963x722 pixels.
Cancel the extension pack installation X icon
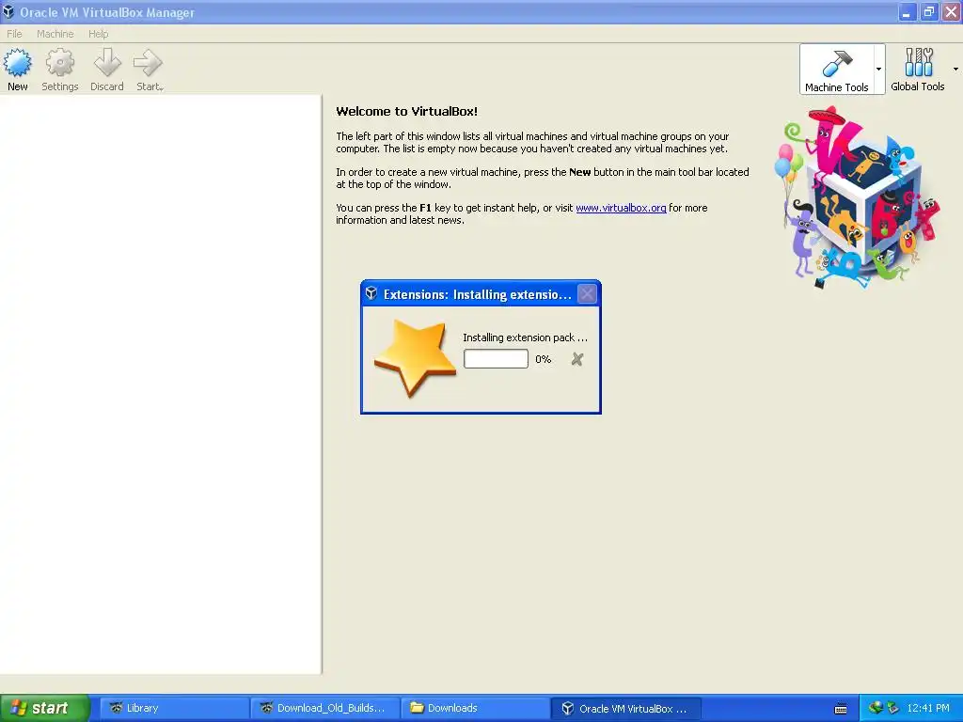click(x=577, y=359)
